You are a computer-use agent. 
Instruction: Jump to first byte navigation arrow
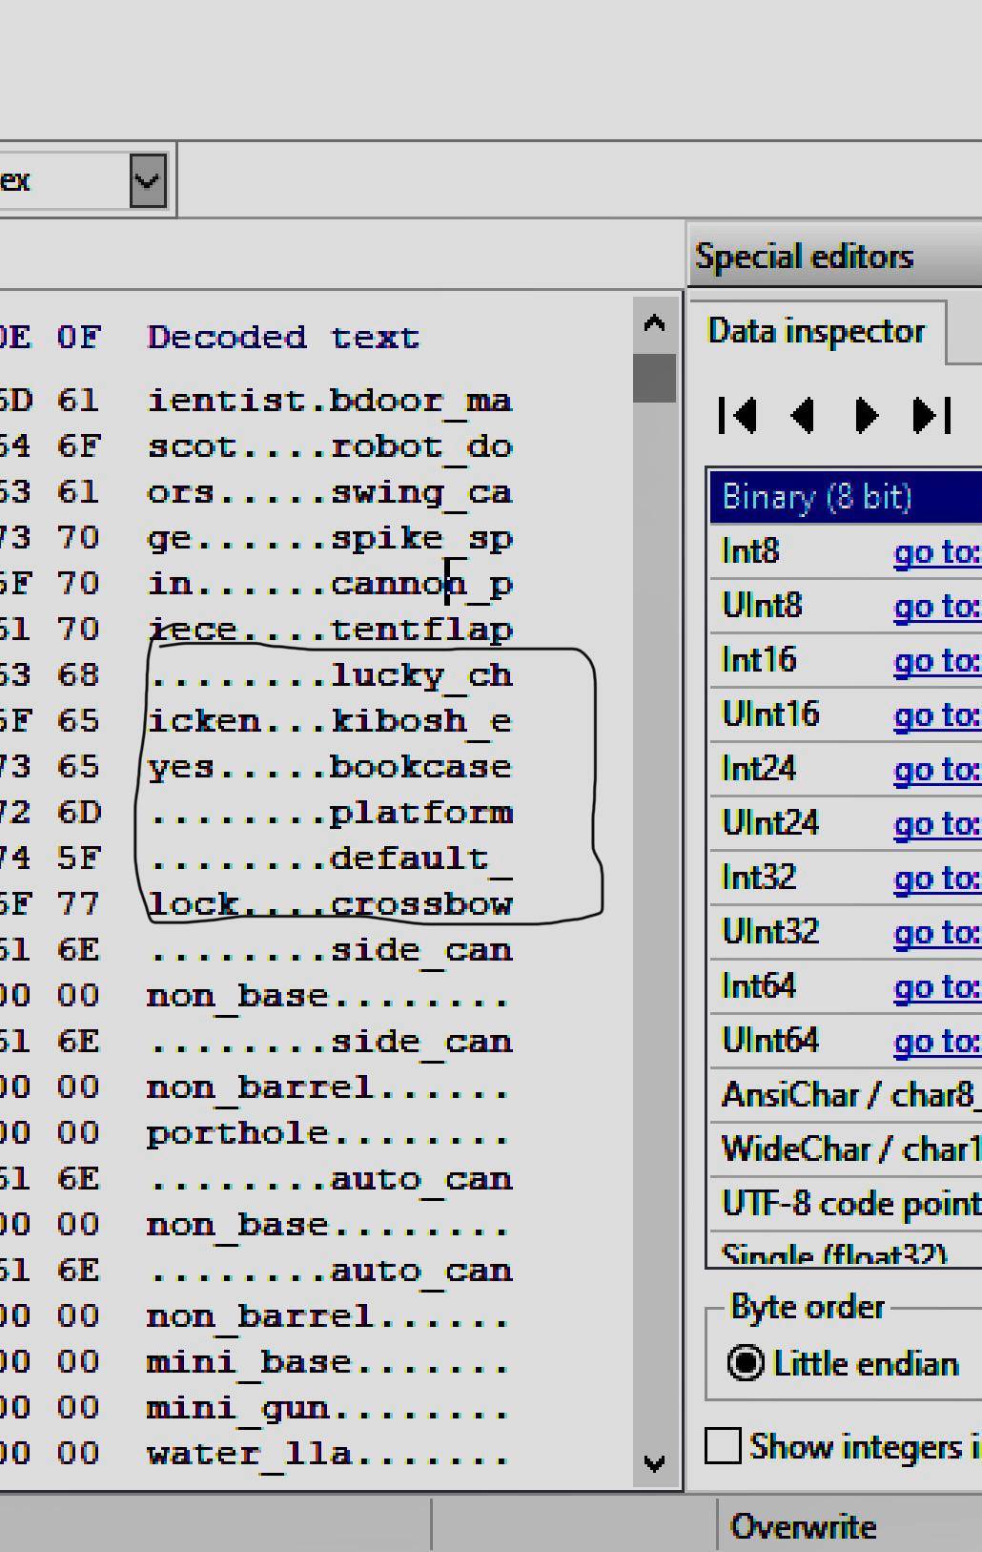tap(738, 416)
